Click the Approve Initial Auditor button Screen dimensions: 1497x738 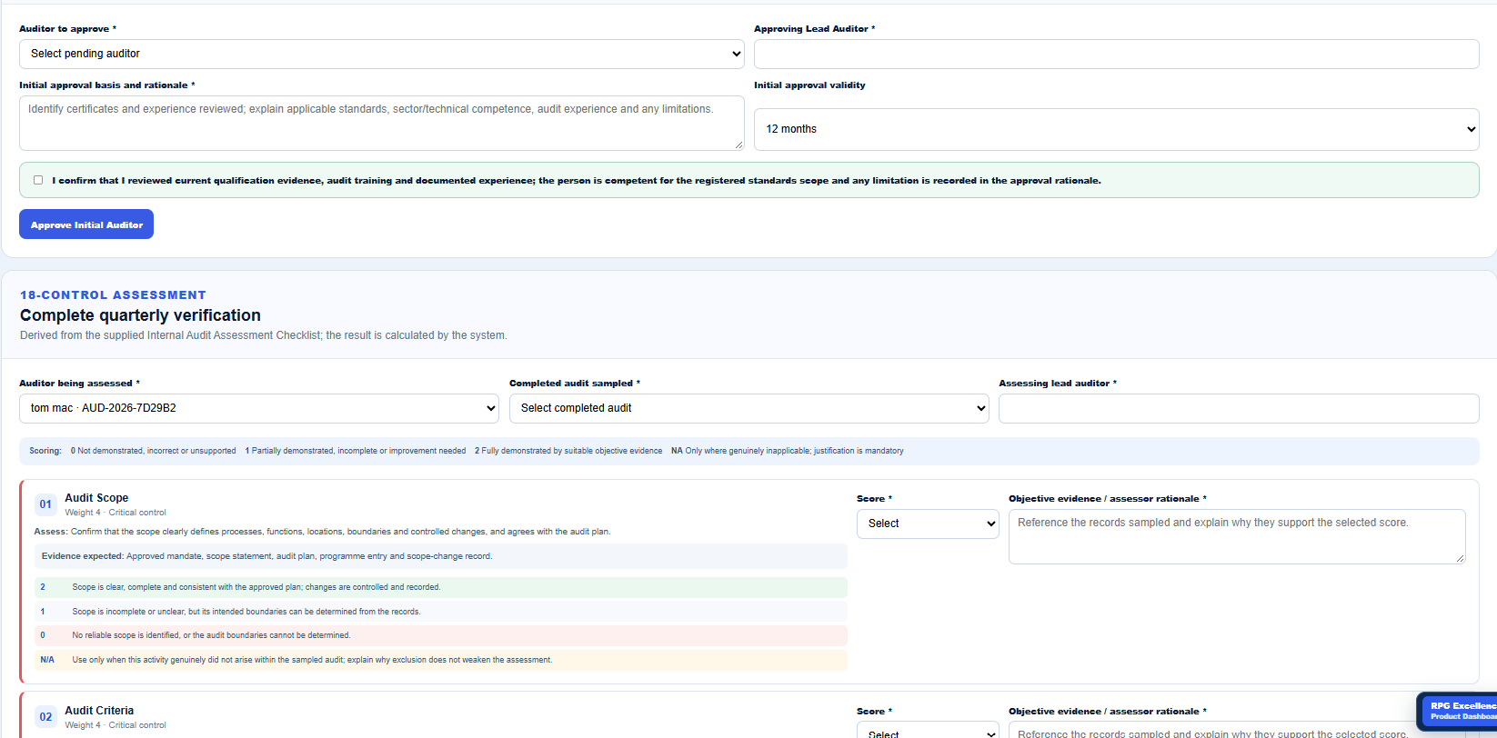[x=86, y=224]
